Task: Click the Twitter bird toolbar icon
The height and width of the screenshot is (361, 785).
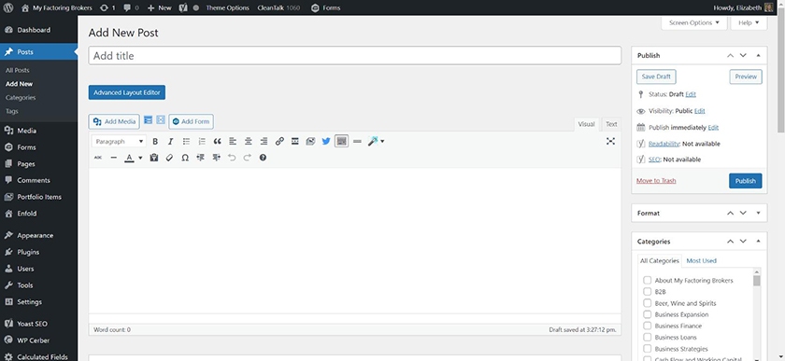Action: [x=326, y=142]
